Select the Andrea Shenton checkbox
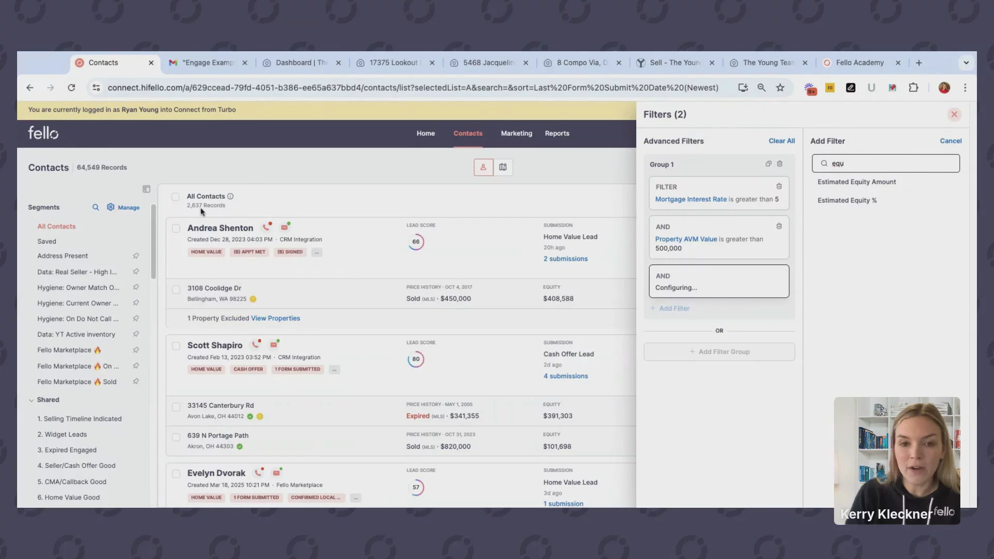Screen dimensions: 994x559 (x=176, y=228)
